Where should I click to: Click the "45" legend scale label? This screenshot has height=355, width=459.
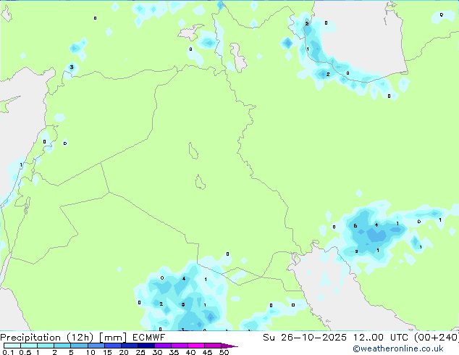[x=208, y=352]
